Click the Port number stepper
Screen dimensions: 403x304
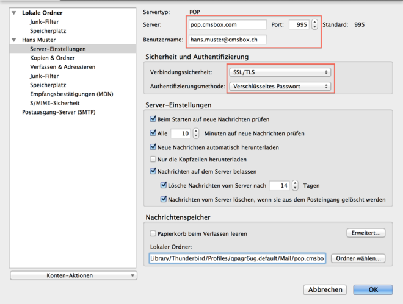314,25
